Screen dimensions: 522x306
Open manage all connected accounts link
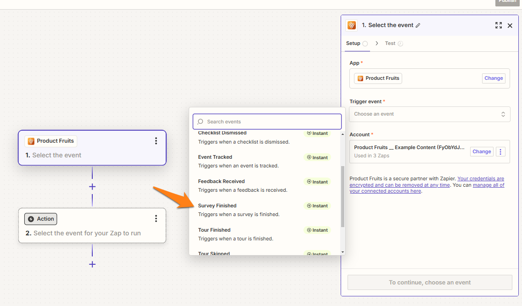tap(488, 185)
